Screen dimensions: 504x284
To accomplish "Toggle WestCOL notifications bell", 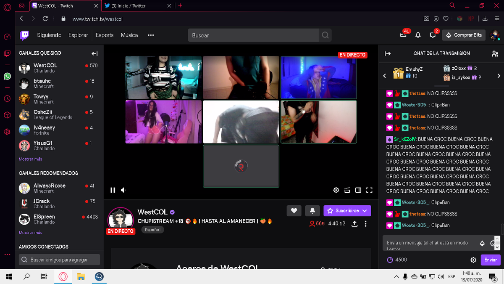I will pyautogui.click(x=312, y=211).
